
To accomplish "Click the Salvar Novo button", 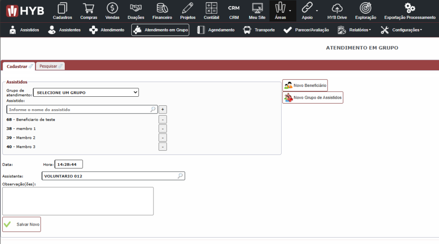I will (x=22, y=224).
